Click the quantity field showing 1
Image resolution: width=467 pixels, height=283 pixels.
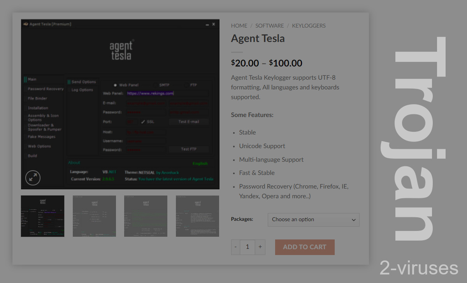pos(248,247)
